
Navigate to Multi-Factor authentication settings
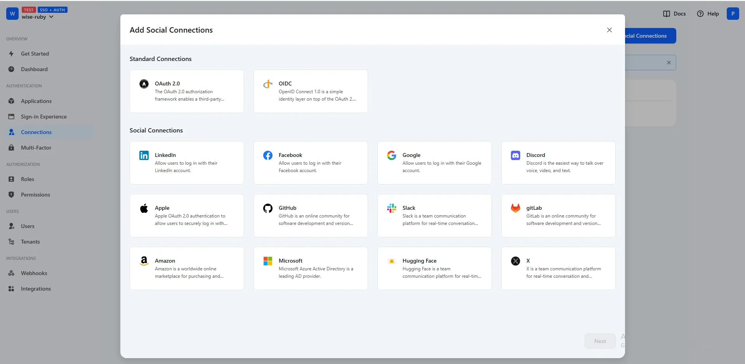(x=36, y=148)
